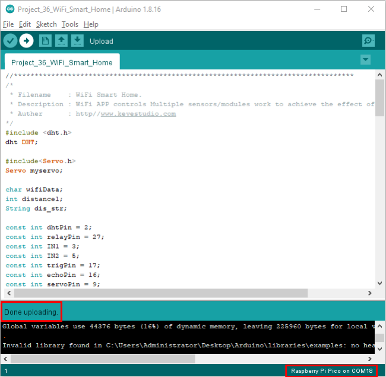The width and height of the screenshot is (386, 377).
Task: Click the 'dht DHT;' line
Action: pos(21,142)
